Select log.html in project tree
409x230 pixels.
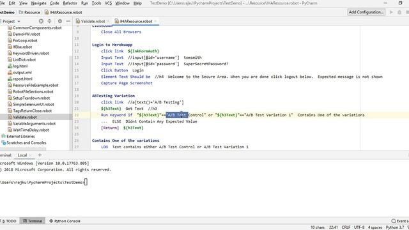(x=20, y=66)
